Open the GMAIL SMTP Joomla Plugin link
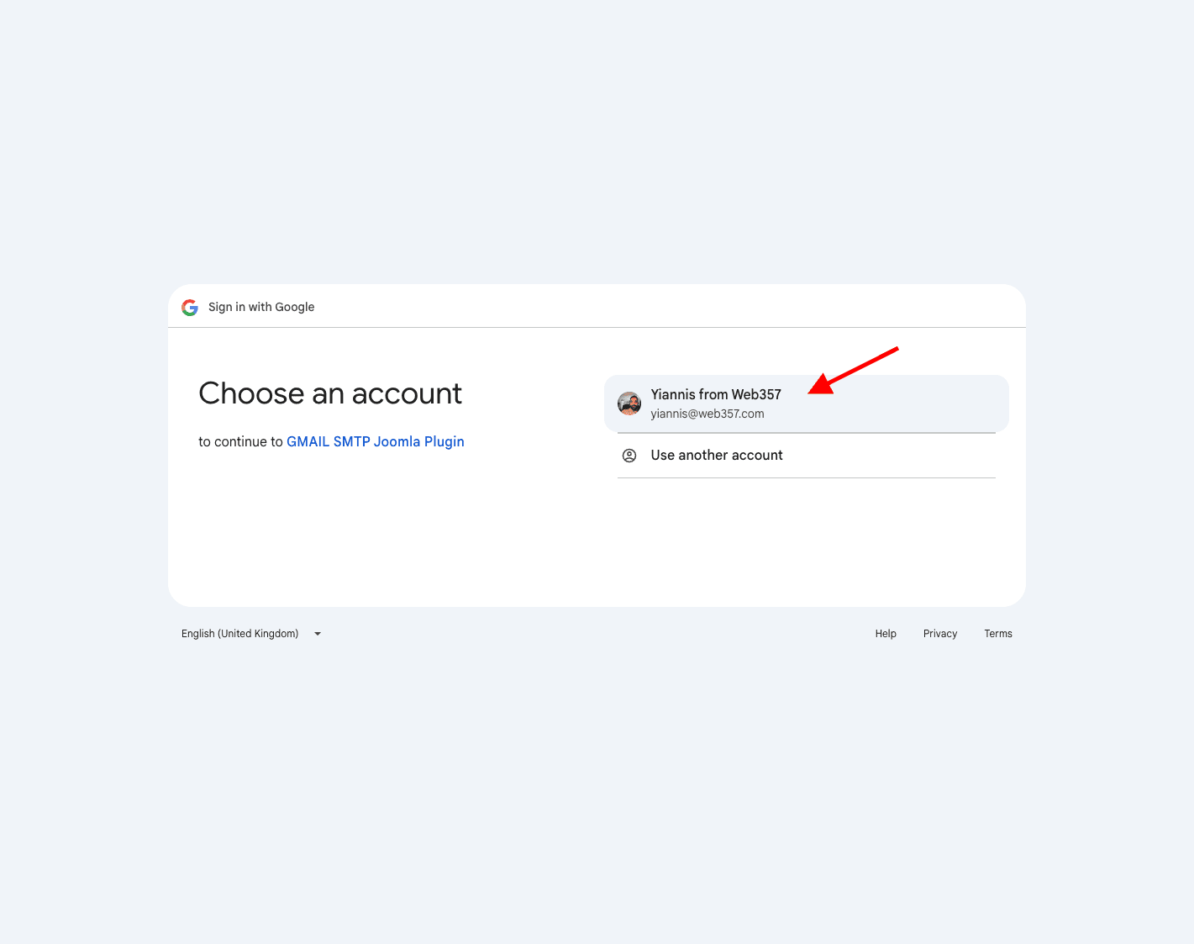 376,442
